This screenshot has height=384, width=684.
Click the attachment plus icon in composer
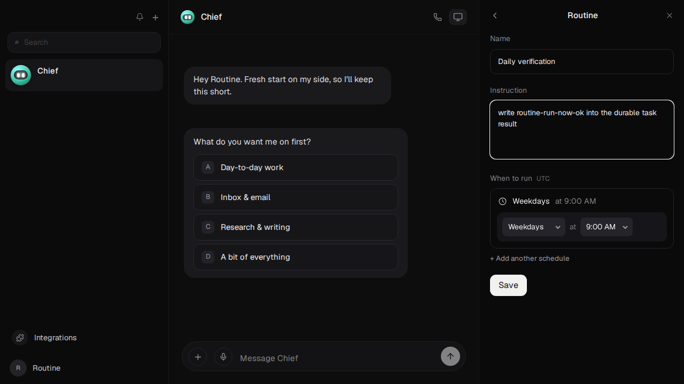198,357
